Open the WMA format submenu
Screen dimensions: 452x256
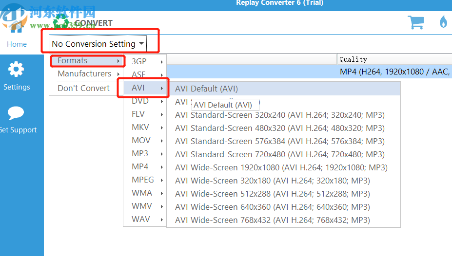click(x=145, y=193)
